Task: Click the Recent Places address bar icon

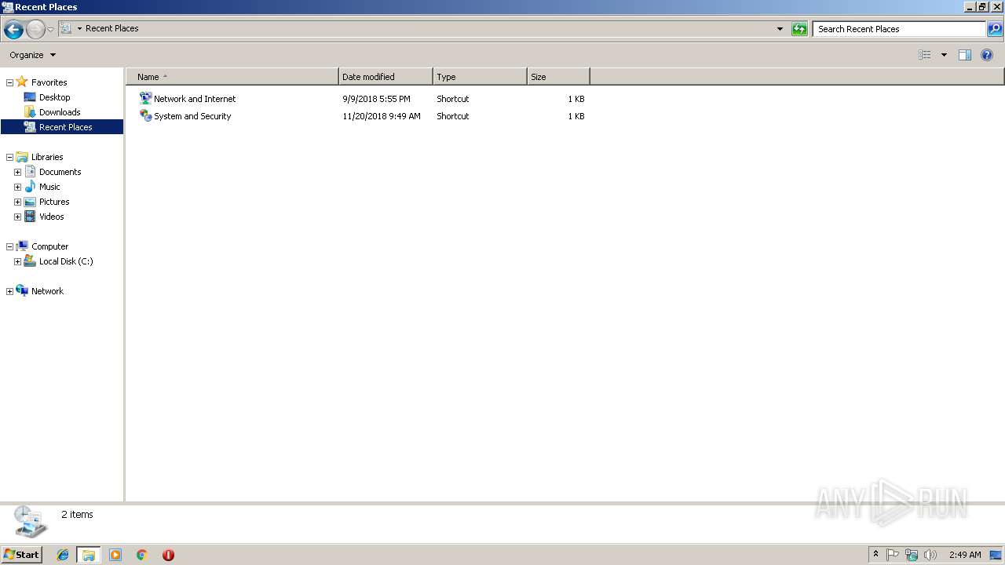Action: point(66,28)
